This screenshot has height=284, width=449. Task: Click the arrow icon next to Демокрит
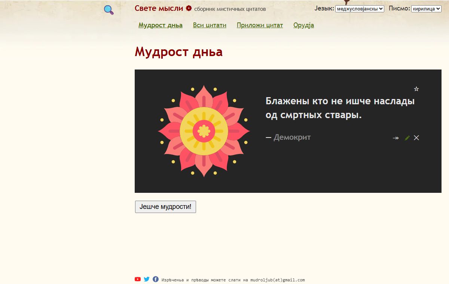click(396, 138)
